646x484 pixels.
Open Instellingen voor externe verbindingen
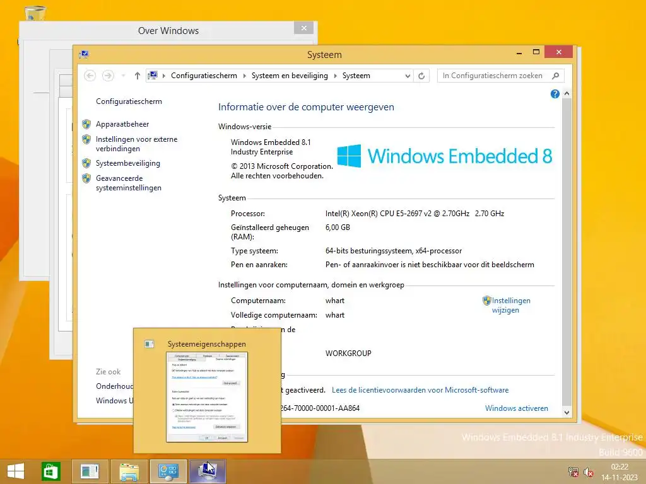136,144
